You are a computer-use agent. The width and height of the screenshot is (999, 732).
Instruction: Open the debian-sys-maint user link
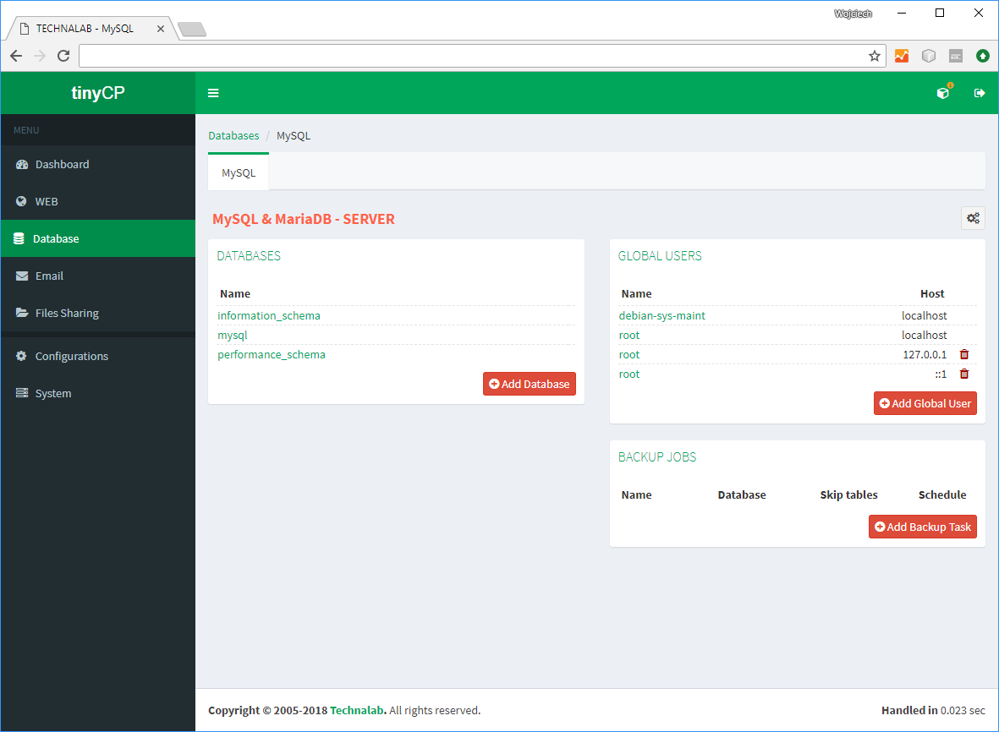662,316
